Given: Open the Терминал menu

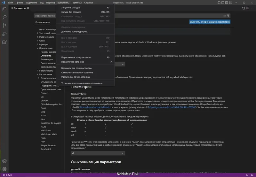Looking at the screenshot, I should click(76, 3).
